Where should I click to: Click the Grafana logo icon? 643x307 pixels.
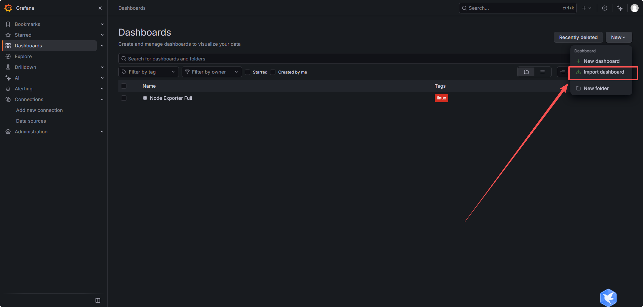8,8
